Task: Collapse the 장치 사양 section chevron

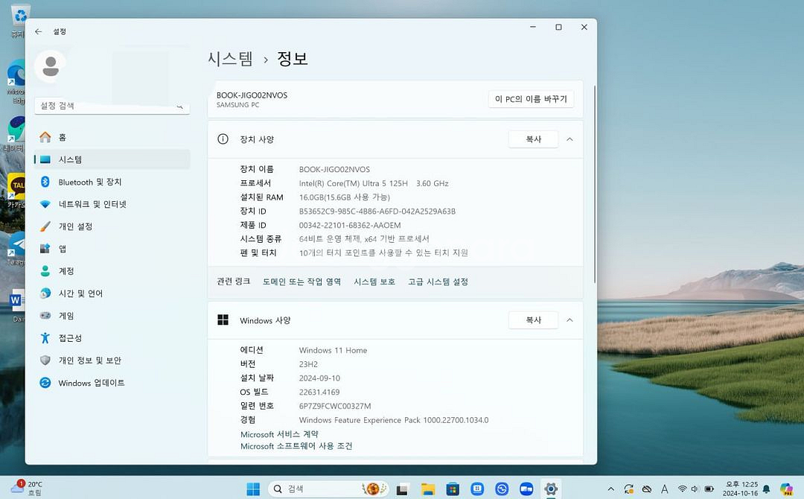Action: pyautogui.click(x=569, y=139)
